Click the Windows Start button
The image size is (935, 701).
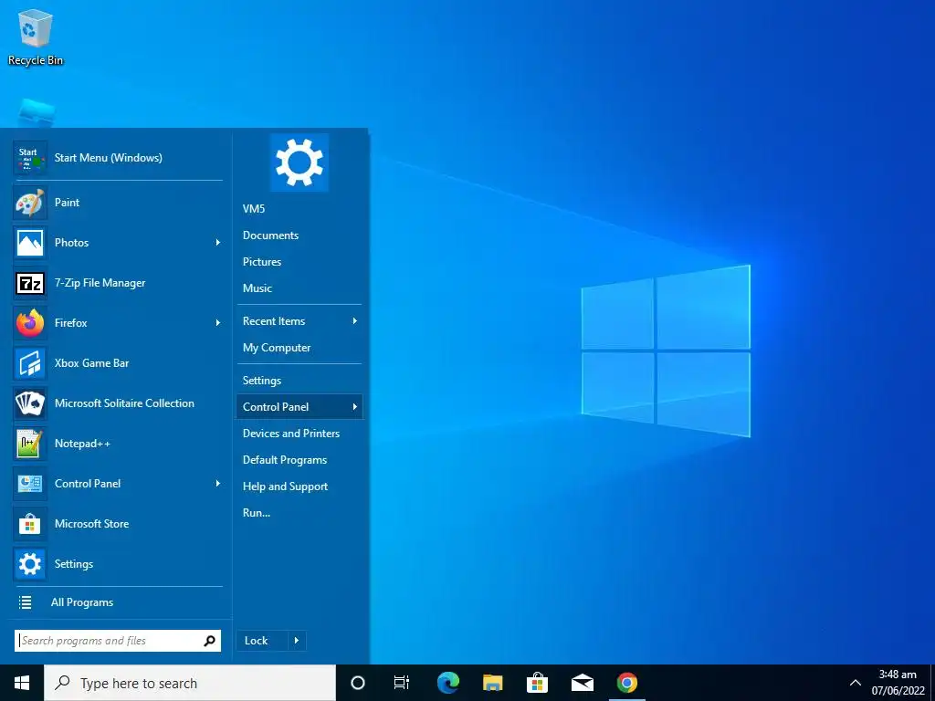[x=22, y=683]
